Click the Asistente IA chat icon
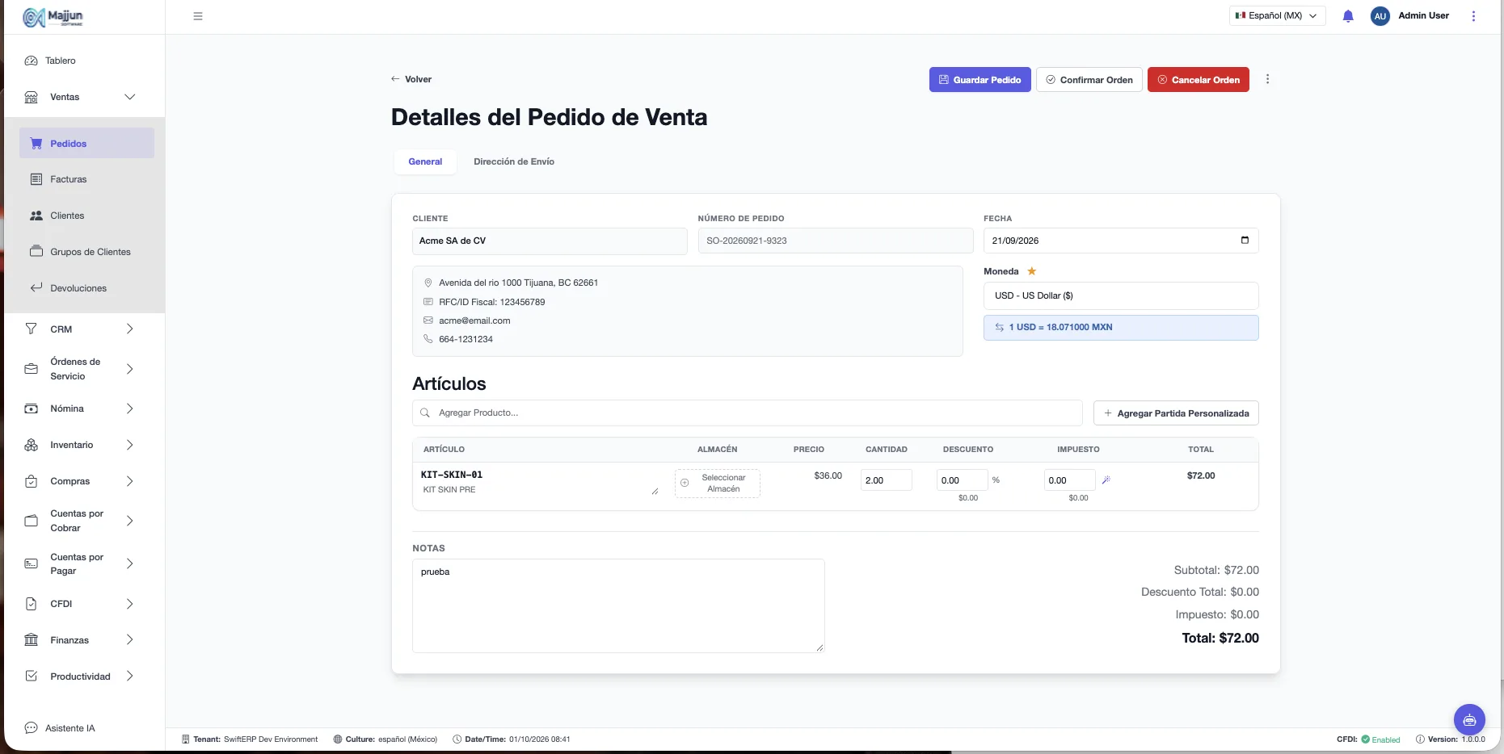The width and height of the screenshot is (1504, 754). [x=31, y=727]
